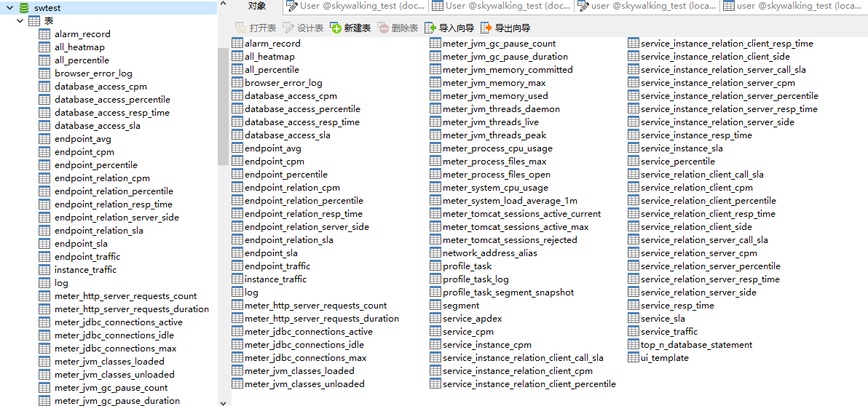The height and width of the screenshot is (406, 868).
Task: Select endpoint_relation_percentile in object list
Action: [x=304, y=201]
